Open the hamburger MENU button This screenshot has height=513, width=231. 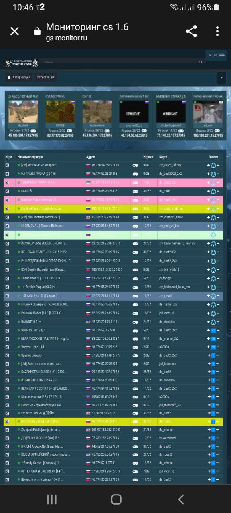[217, 55]
